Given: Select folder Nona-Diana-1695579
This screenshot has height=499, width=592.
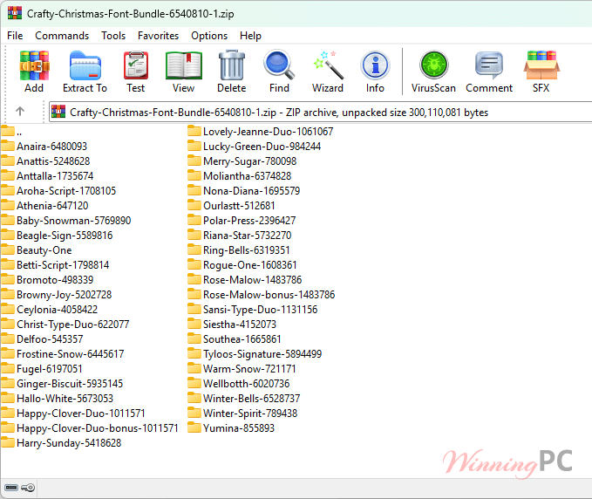Looking at the screenshot, I should (x=244, y=191).
